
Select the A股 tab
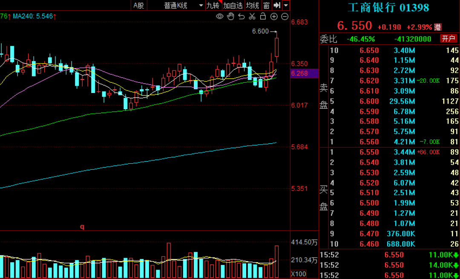139,5
